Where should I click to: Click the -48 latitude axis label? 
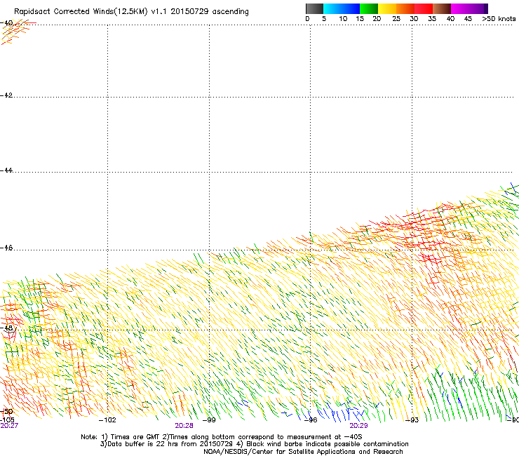(x=6, y=328)
